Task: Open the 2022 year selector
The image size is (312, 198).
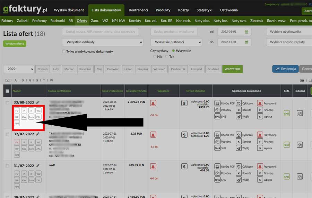Action: pos(19,69)
